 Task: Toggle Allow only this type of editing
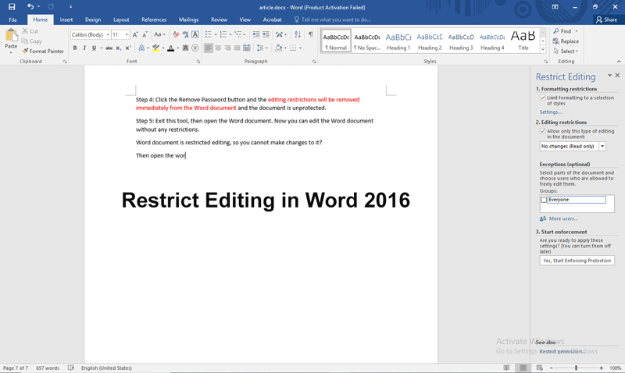pyautogui.click(x=542, y=131)
